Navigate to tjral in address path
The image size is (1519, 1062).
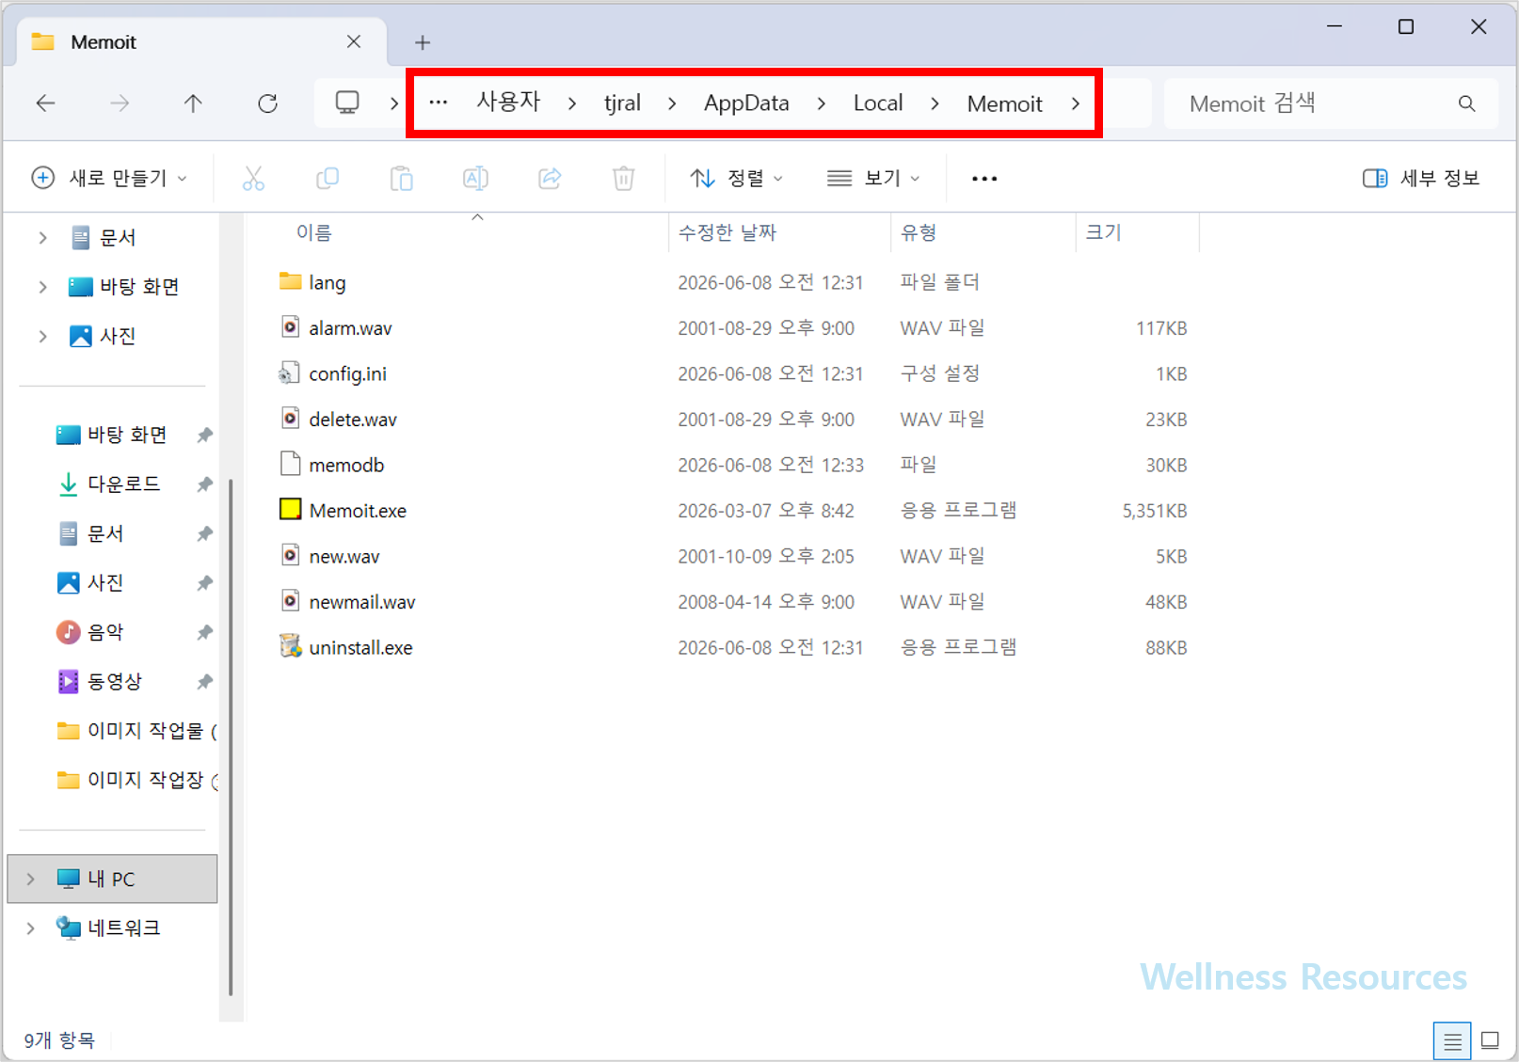(622, 103)
